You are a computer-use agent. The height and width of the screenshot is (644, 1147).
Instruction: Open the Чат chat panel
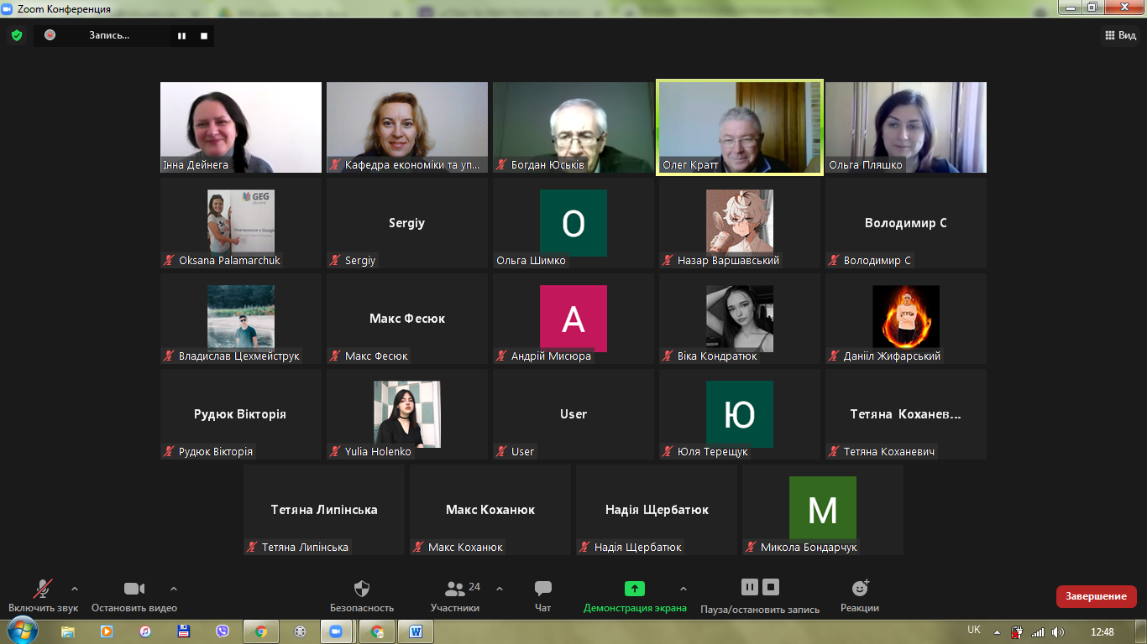tap(543, 589)
